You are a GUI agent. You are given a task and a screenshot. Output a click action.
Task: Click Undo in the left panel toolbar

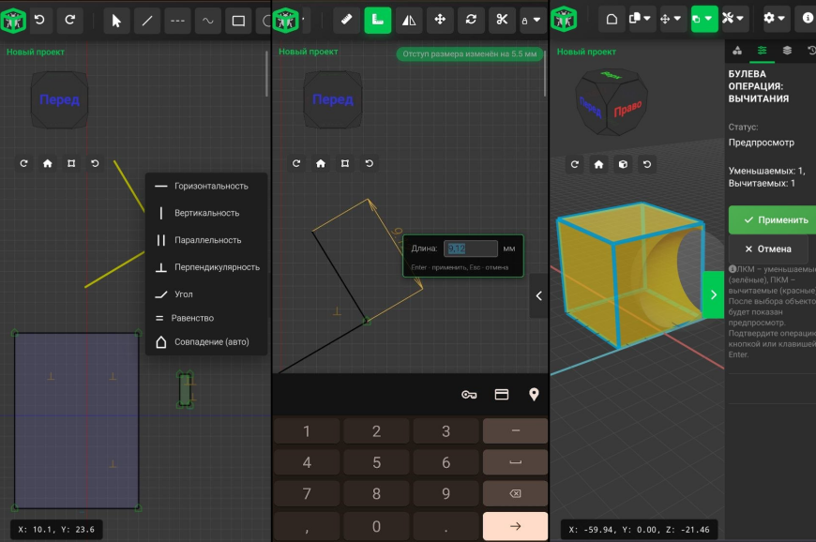pos(39,21)
